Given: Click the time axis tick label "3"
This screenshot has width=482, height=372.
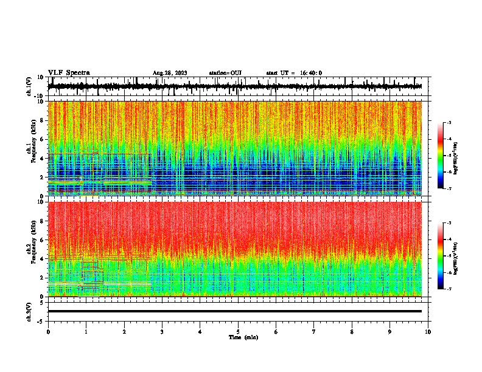Looking at the screenshot, I should coord(162,332).
